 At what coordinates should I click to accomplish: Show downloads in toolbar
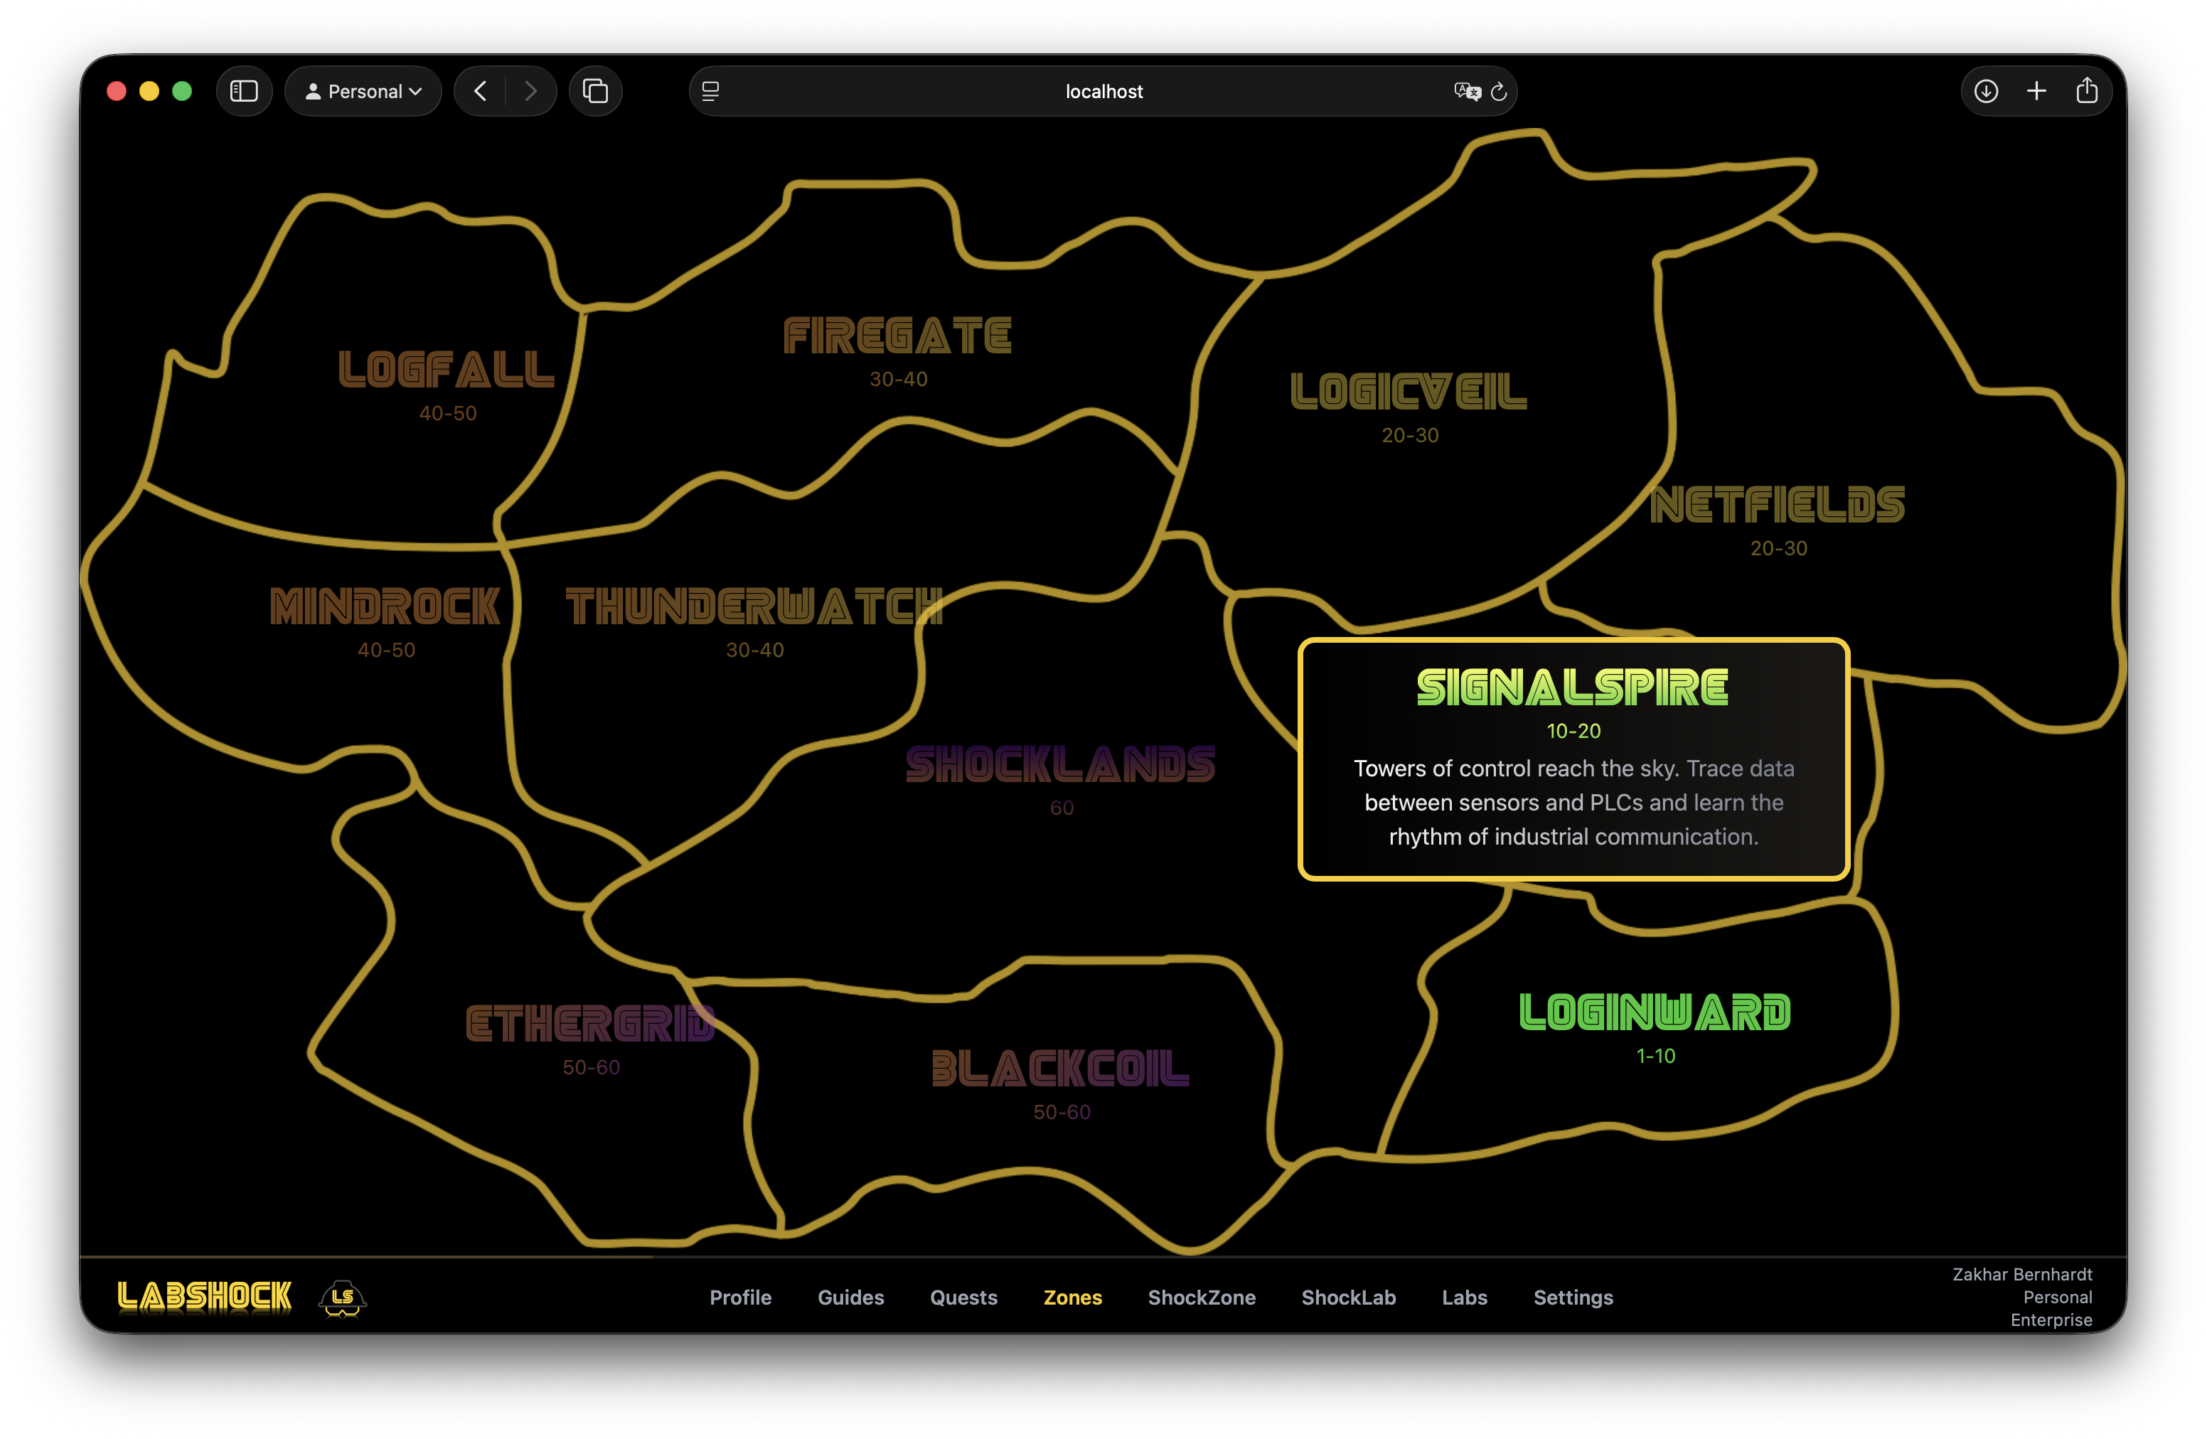tap(1987, 91)
